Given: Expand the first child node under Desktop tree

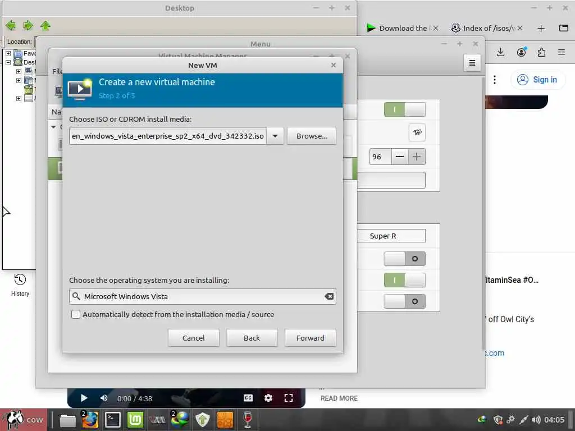Looking at the screenshot, I should (19, 71).
